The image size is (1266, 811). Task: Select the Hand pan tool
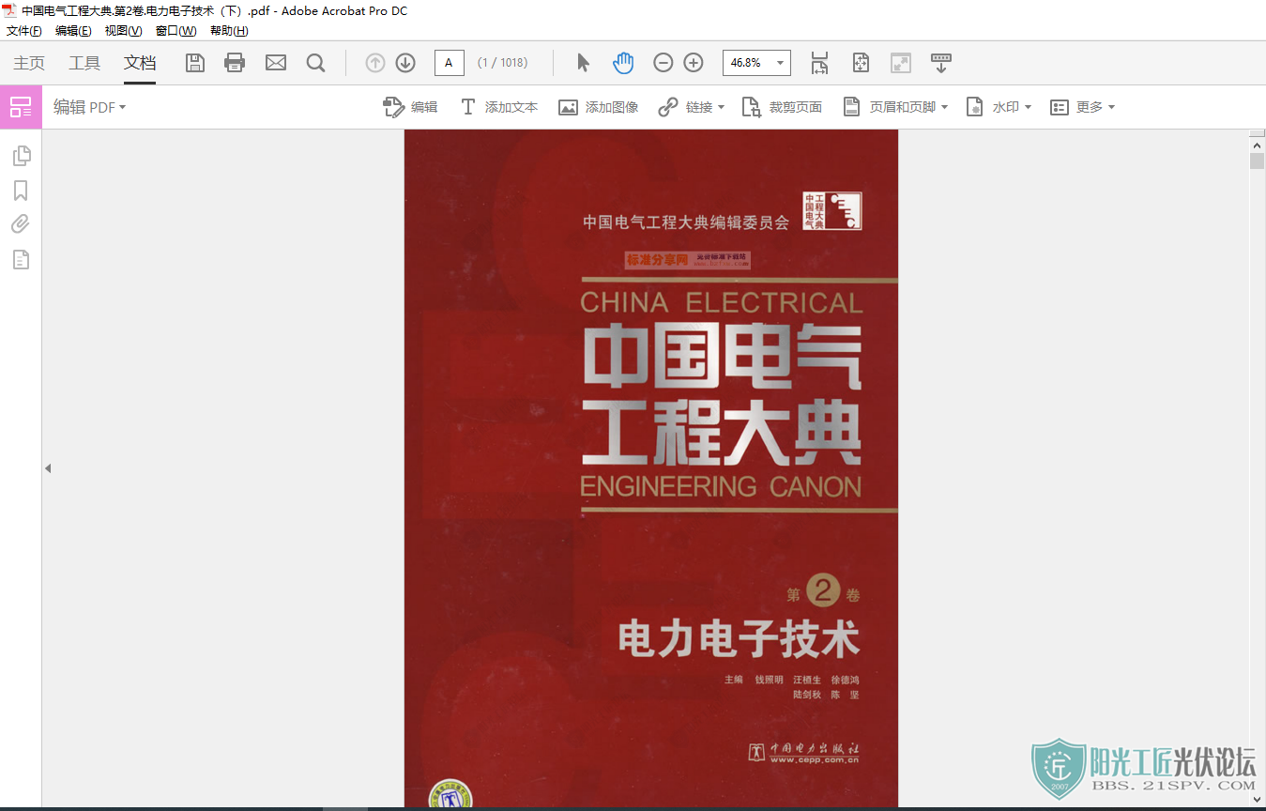(623, 63)
